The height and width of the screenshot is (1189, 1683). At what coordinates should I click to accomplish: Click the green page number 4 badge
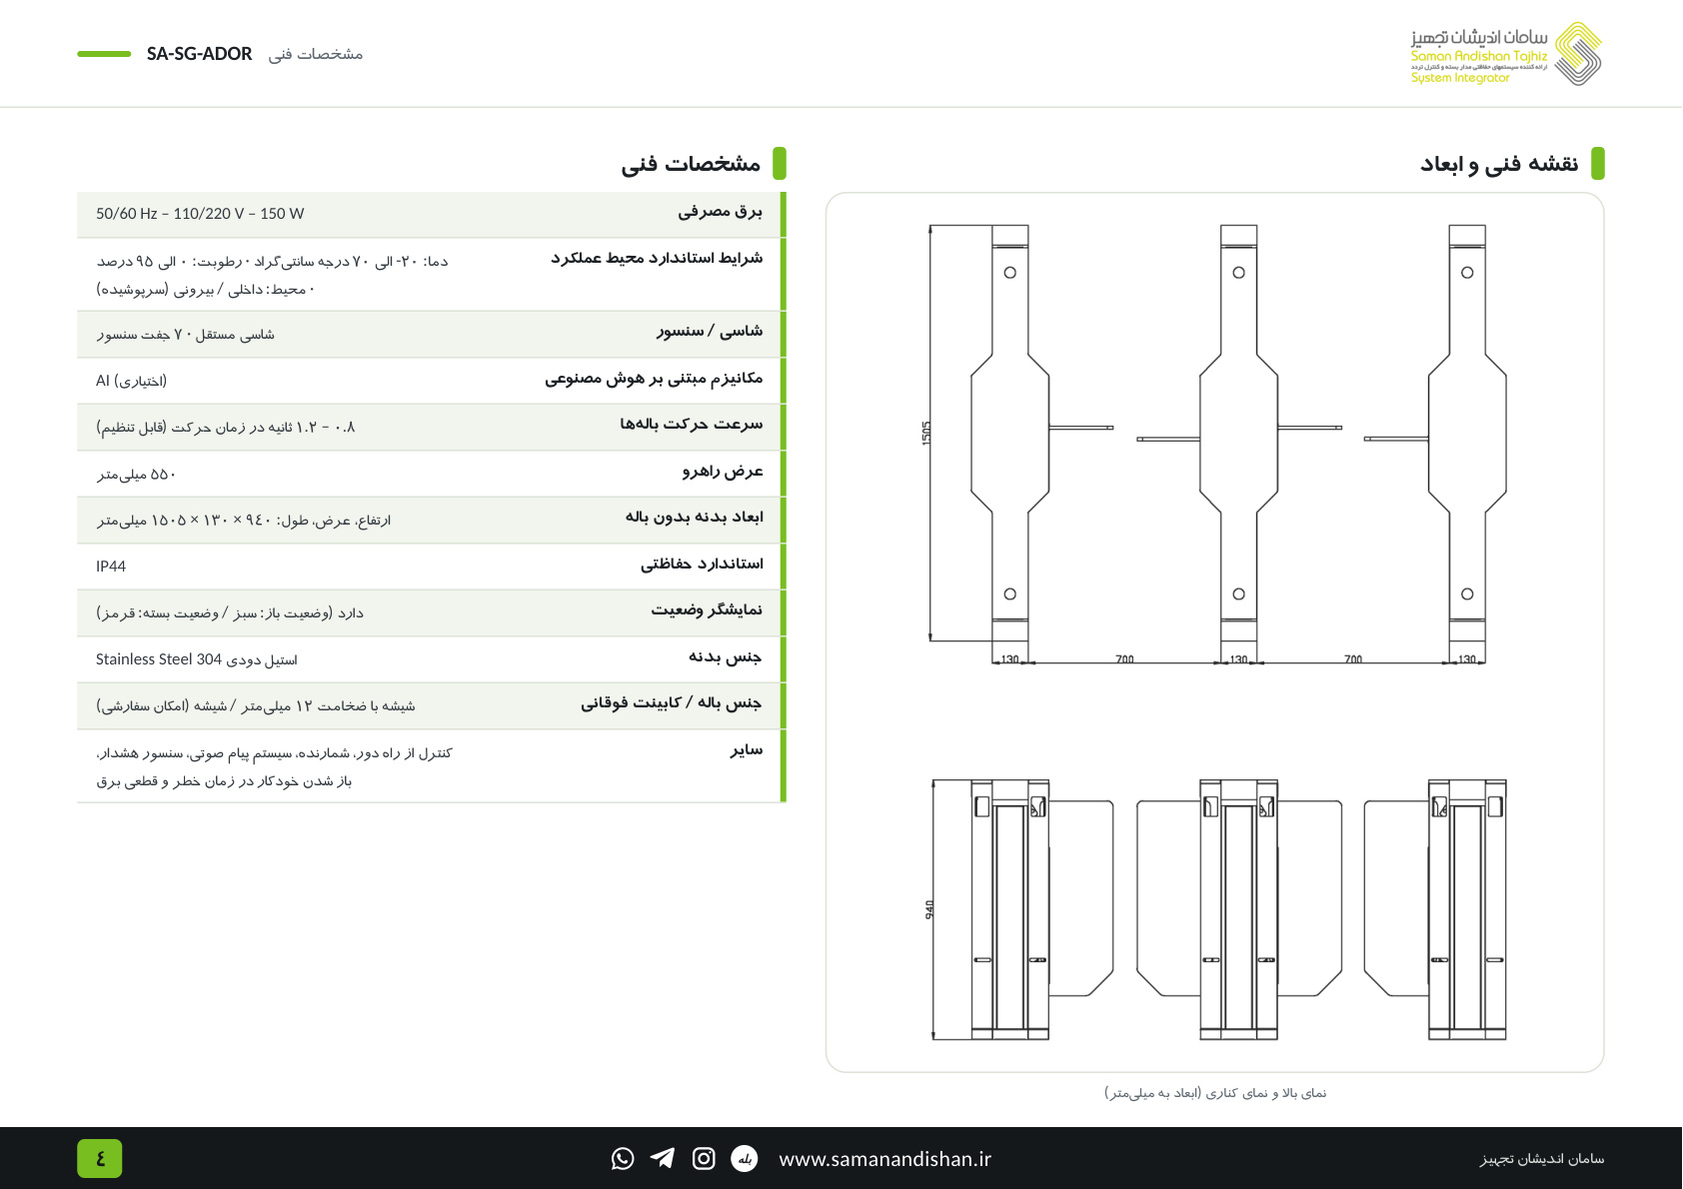(x=100, y=1158)
